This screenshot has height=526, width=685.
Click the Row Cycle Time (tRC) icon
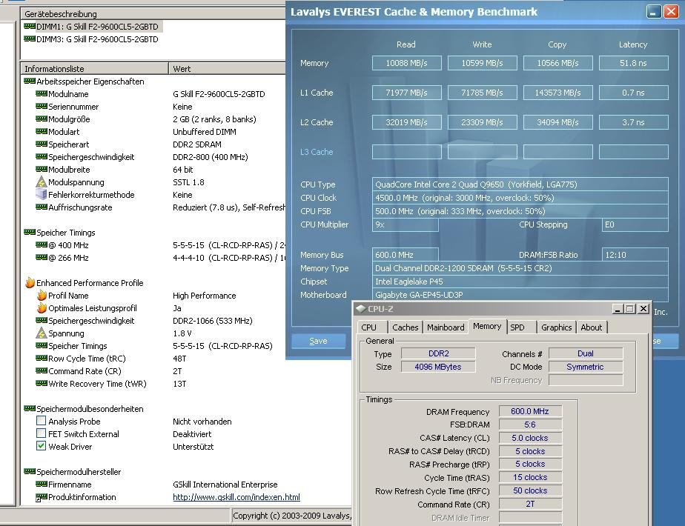tap(41, 359)
